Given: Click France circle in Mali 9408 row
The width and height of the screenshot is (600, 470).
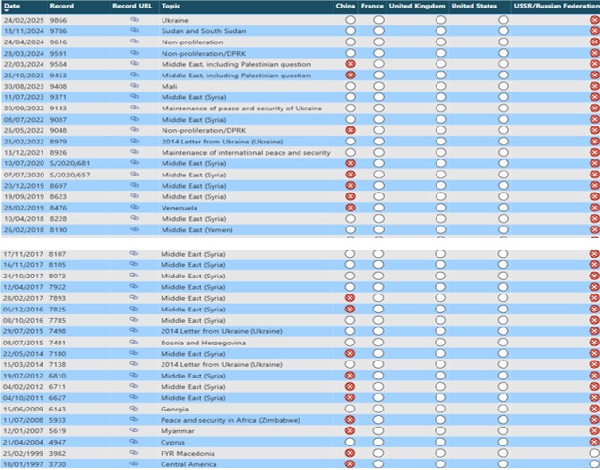Looking at the screenshot, I should coord(379,86).
